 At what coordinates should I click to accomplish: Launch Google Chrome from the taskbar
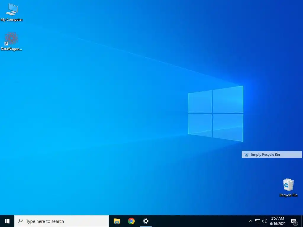(x=131, y=221)
